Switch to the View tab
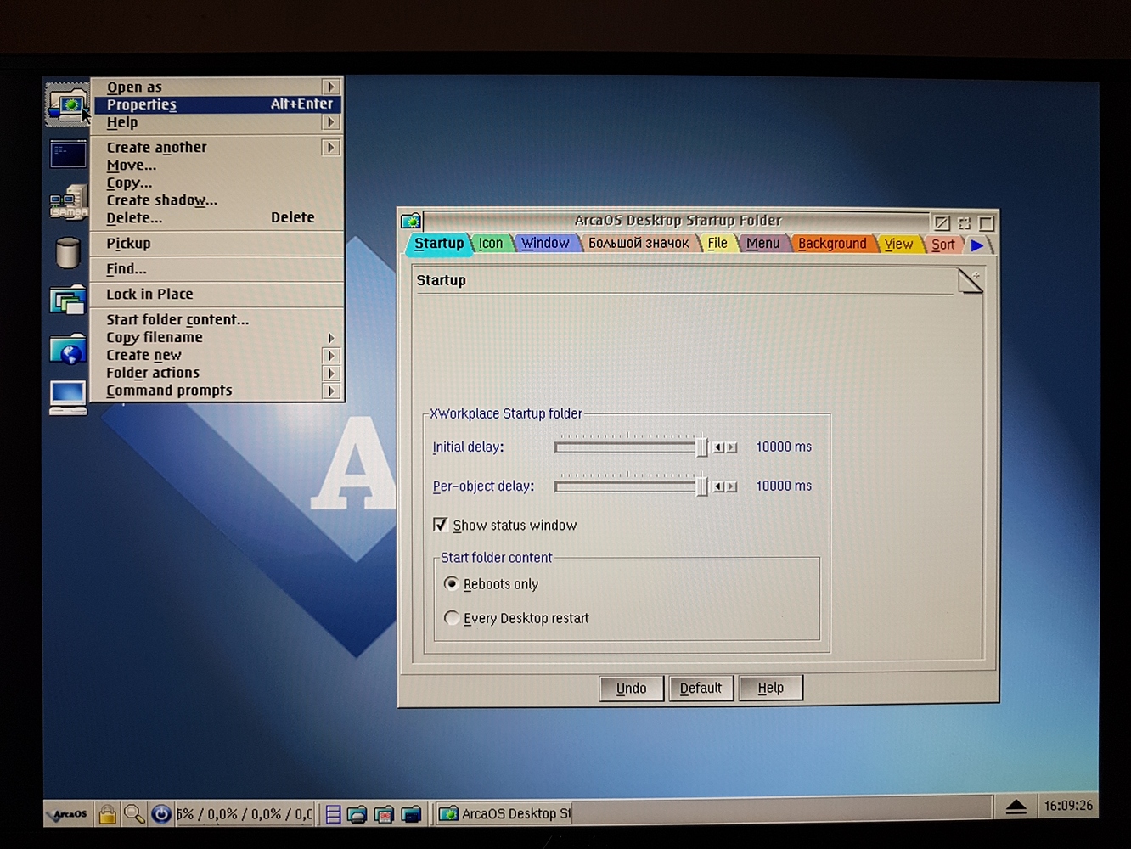Image resolution: width=1131 pixels, height=849 pixels. pyautogui.click(x=898, y=245)
